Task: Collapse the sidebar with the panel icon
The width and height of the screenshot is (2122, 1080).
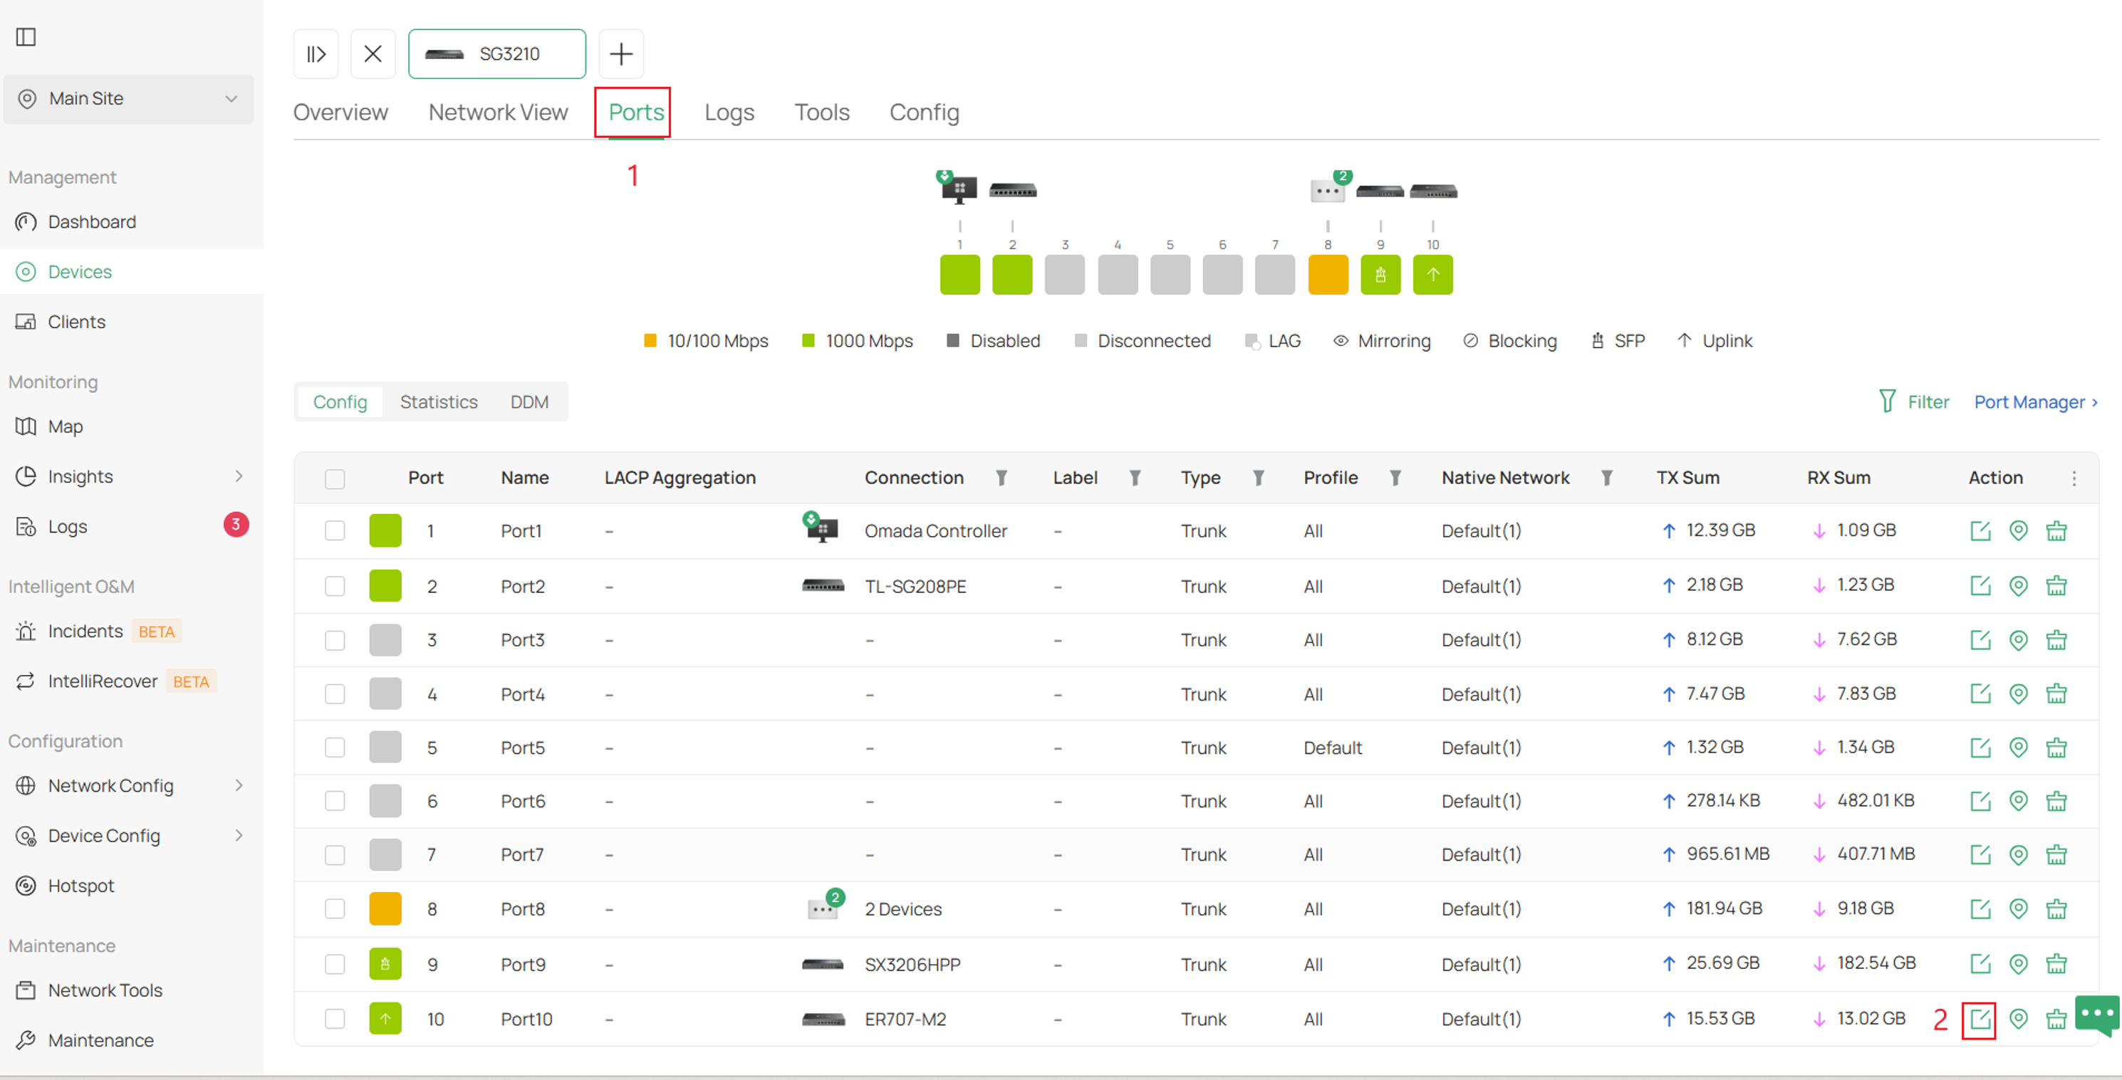Action: (26, 37)
